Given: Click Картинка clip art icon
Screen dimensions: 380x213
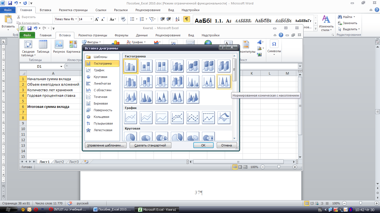Looking at the screenshot, I should pos(73,47).
